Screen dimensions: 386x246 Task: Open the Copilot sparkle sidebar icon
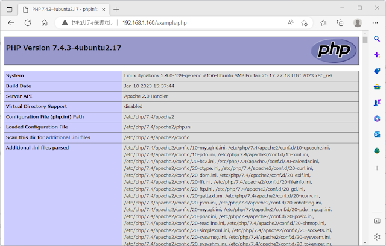click(x=377, y=55)
